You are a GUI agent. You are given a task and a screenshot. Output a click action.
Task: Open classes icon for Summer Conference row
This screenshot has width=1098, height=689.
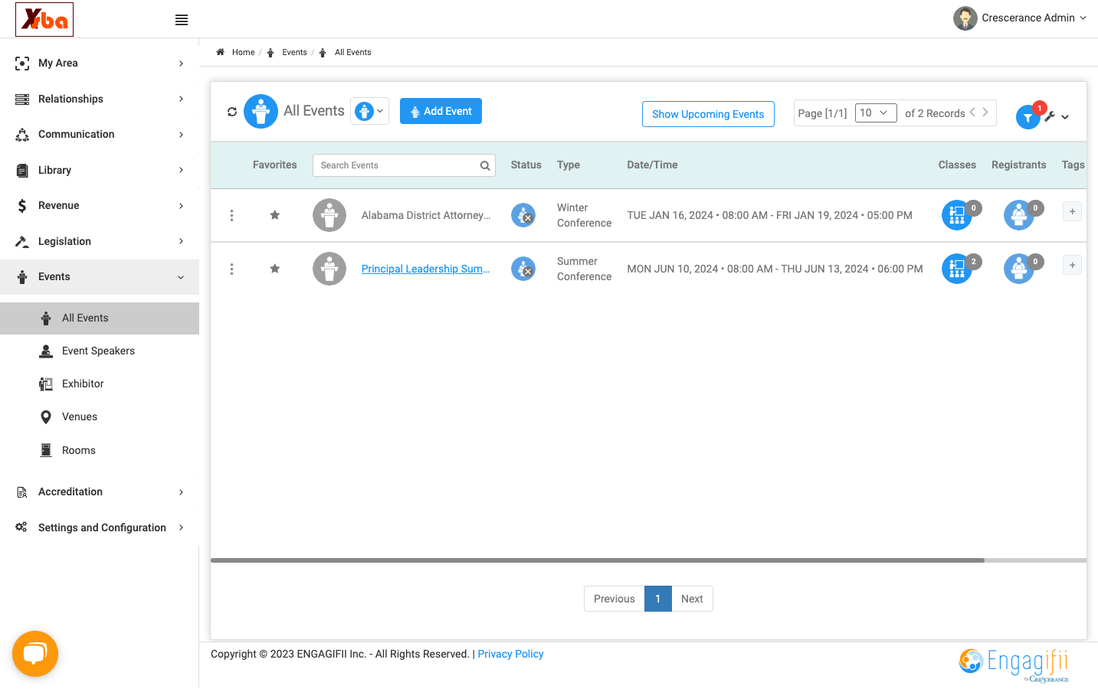tap(957, 269)
